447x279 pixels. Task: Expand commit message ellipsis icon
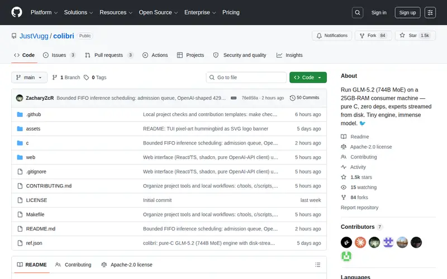[234, 98]
